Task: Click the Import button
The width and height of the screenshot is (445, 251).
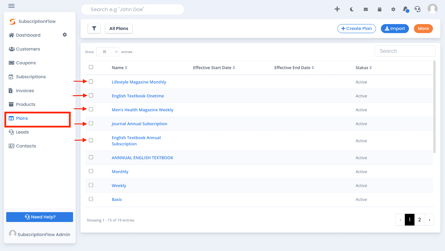Action: point(395,29)
